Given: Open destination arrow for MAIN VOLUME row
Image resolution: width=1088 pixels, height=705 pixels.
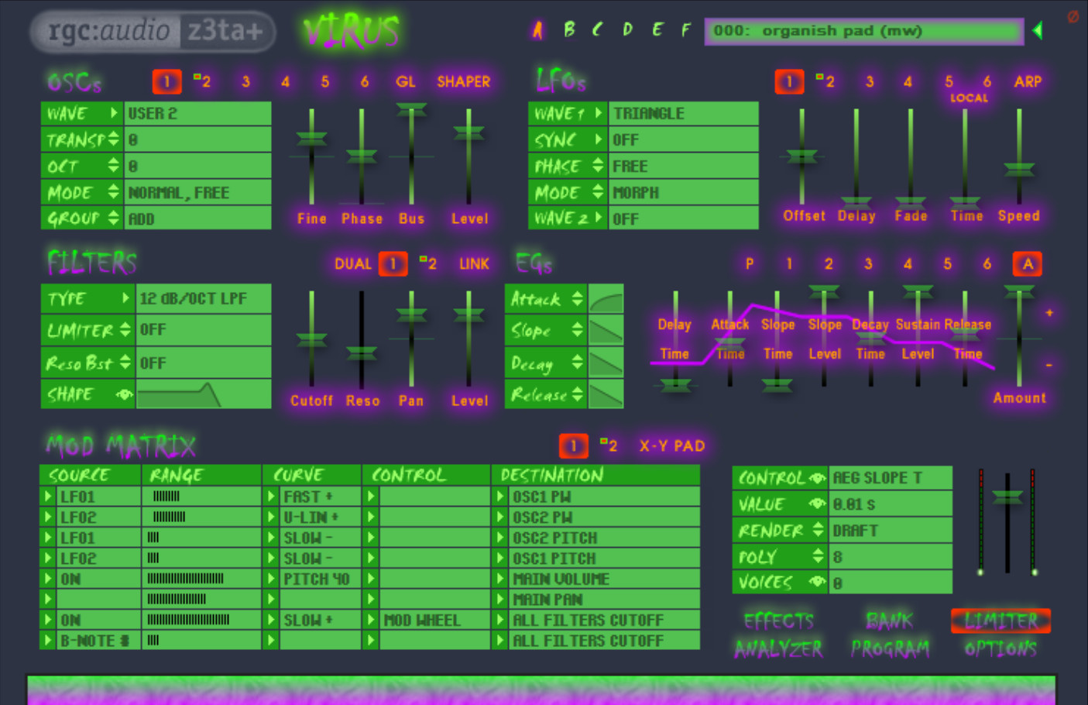Looking at the screenshot, I should tap(500, 579).
